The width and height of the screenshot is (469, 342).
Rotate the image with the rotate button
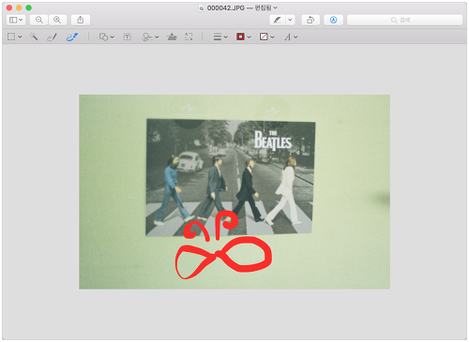(310, 20)
